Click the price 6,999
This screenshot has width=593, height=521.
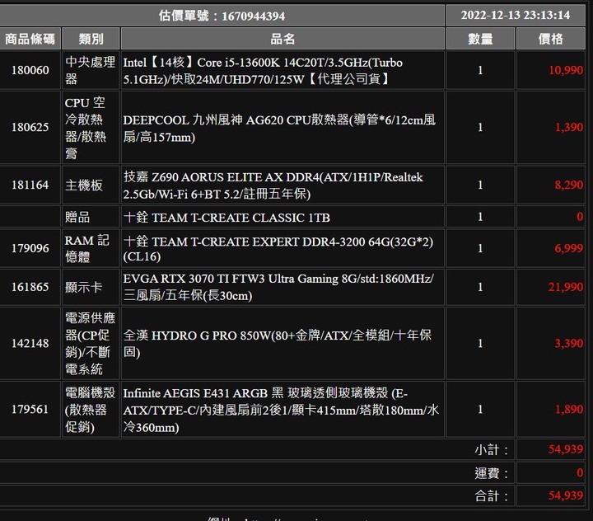point(569,248)
